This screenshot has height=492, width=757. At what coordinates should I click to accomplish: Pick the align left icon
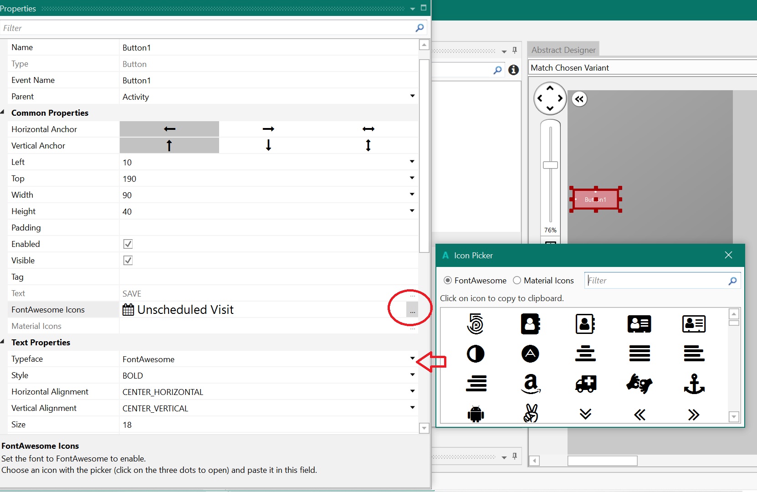click(x=694, y=354)
